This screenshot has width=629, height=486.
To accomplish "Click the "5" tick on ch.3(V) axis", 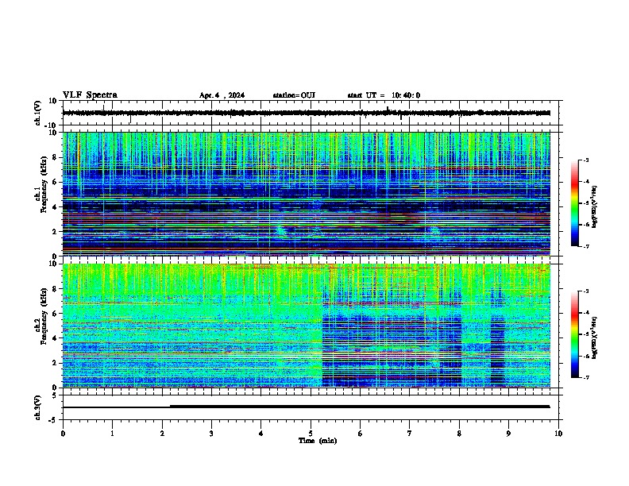I will pyautogui.click(x=55, y=395).
